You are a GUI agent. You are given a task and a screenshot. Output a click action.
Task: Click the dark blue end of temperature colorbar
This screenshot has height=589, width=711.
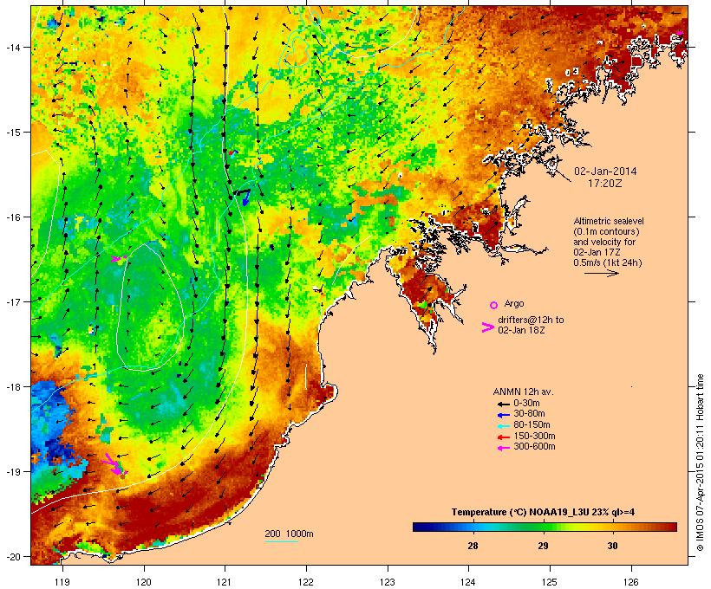click(420, 527)
